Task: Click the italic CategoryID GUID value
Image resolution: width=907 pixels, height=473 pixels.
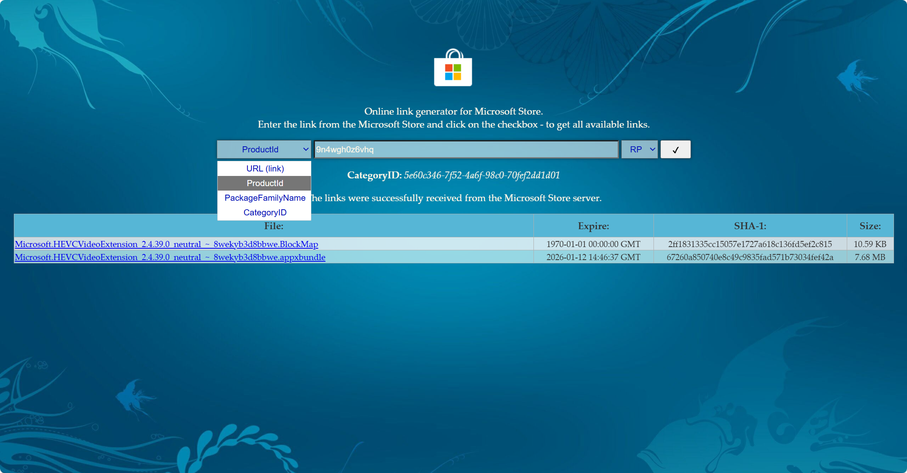Action: tap(482, 175)
